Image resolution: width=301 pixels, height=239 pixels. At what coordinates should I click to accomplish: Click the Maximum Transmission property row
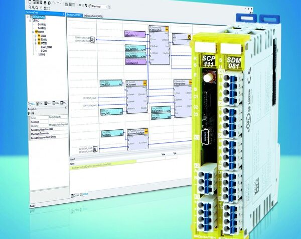pos(49,133)
